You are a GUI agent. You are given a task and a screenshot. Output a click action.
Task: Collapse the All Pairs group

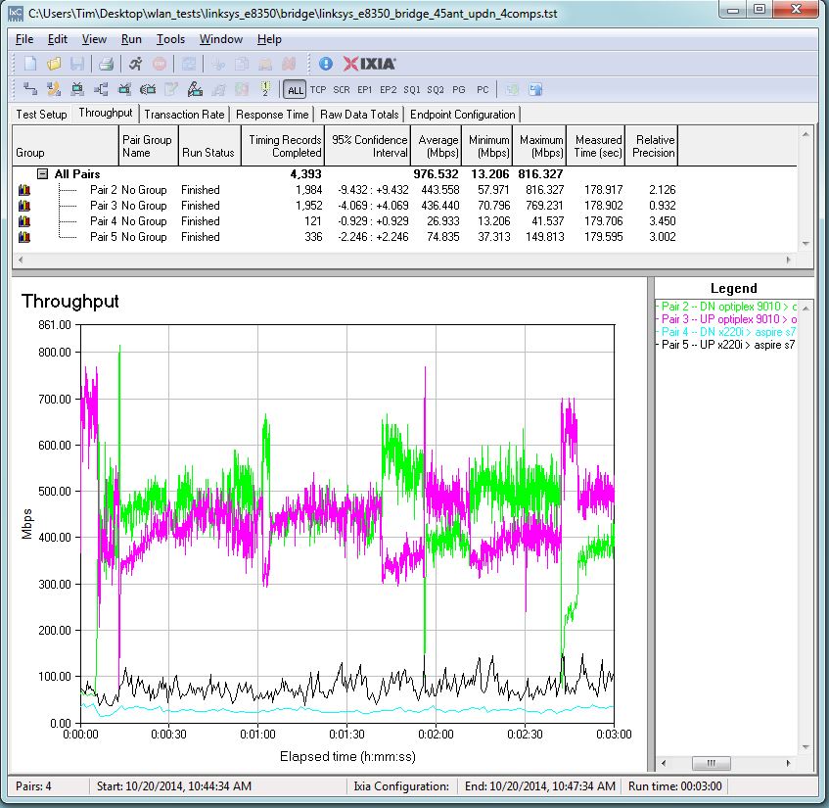pos(43,174)
